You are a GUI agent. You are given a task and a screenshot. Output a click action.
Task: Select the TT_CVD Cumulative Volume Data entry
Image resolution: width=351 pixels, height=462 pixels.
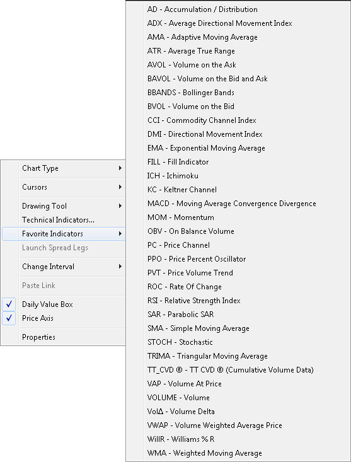pyautogui.click(x=238, y=370)
